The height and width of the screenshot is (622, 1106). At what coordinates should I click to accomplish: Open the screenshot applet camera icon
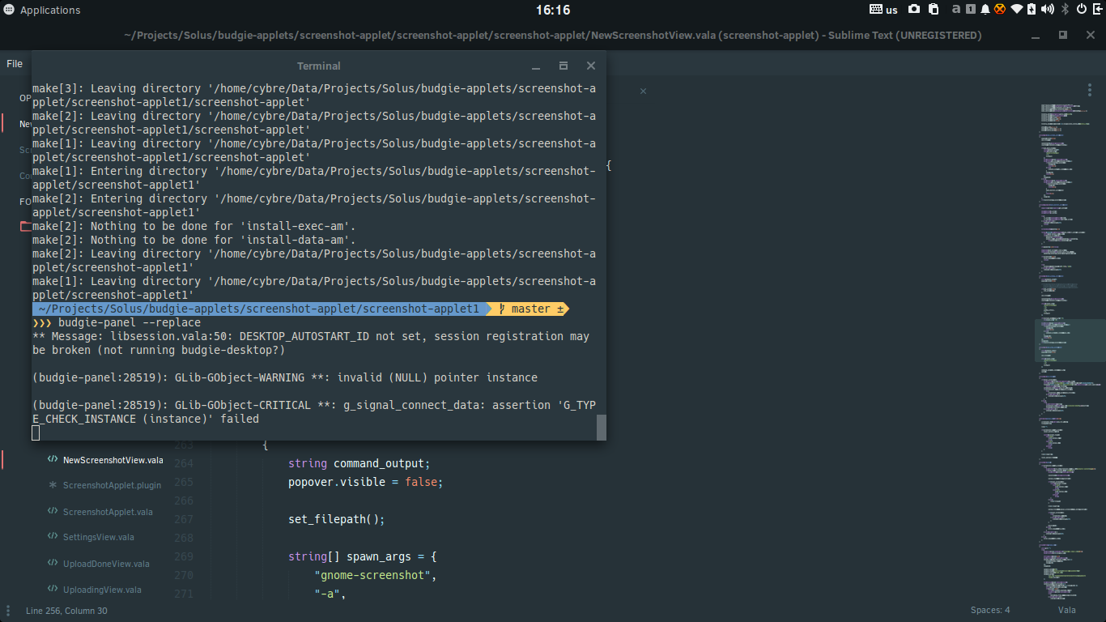(914, 10)
